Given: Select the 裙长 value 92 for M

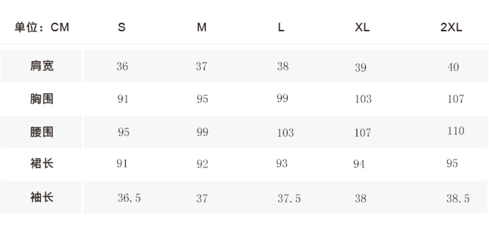Looking at the screenshot, I should [202, 164].
